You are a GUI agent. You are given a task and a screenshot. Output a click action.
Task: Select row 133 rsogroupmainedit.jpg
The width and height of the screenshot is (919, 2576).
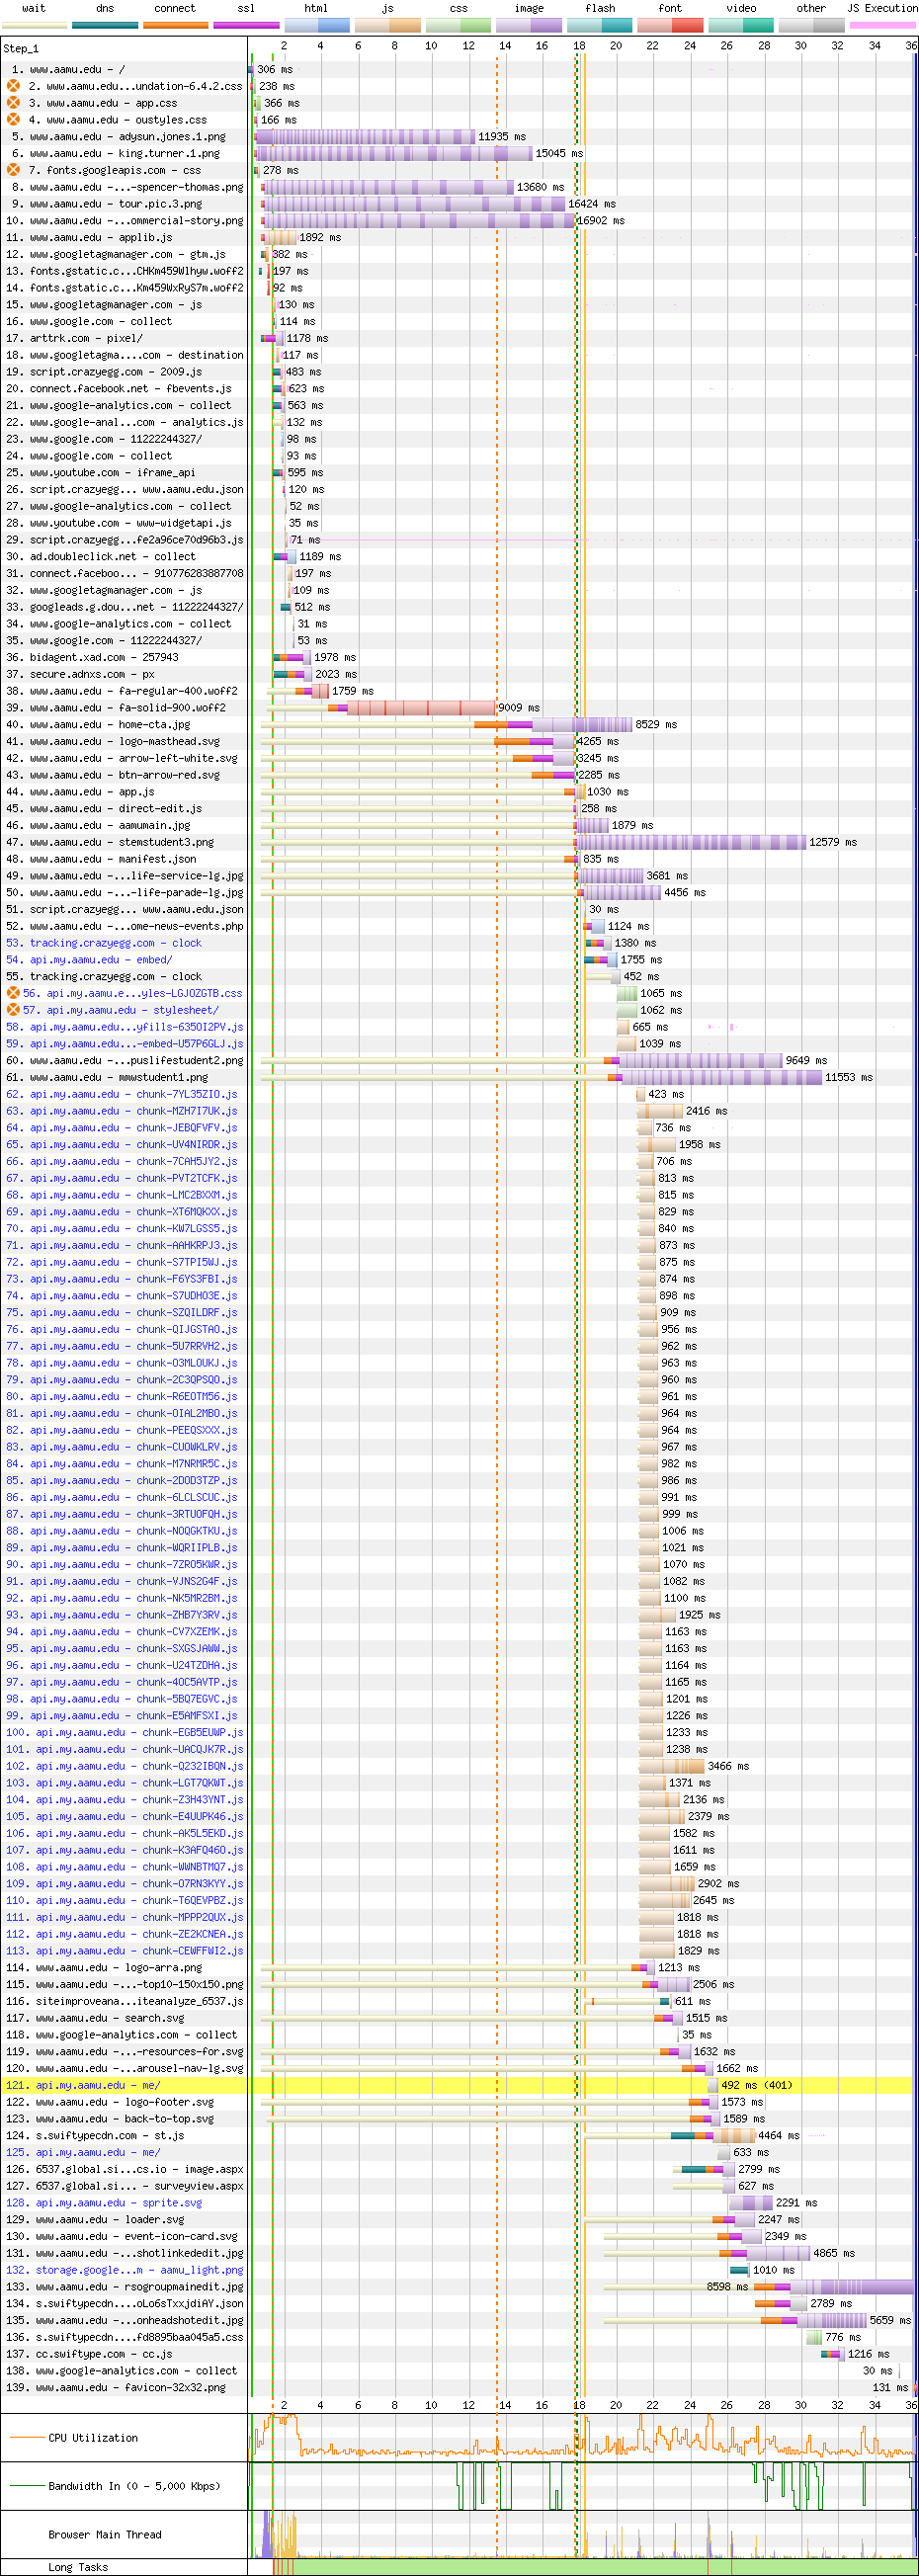click(124, 2287)
